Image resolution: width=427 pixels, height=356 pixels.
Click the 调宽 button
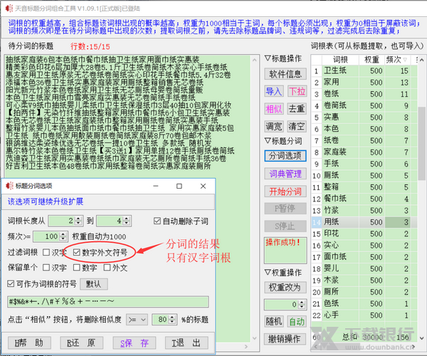(x=274, y=127)
